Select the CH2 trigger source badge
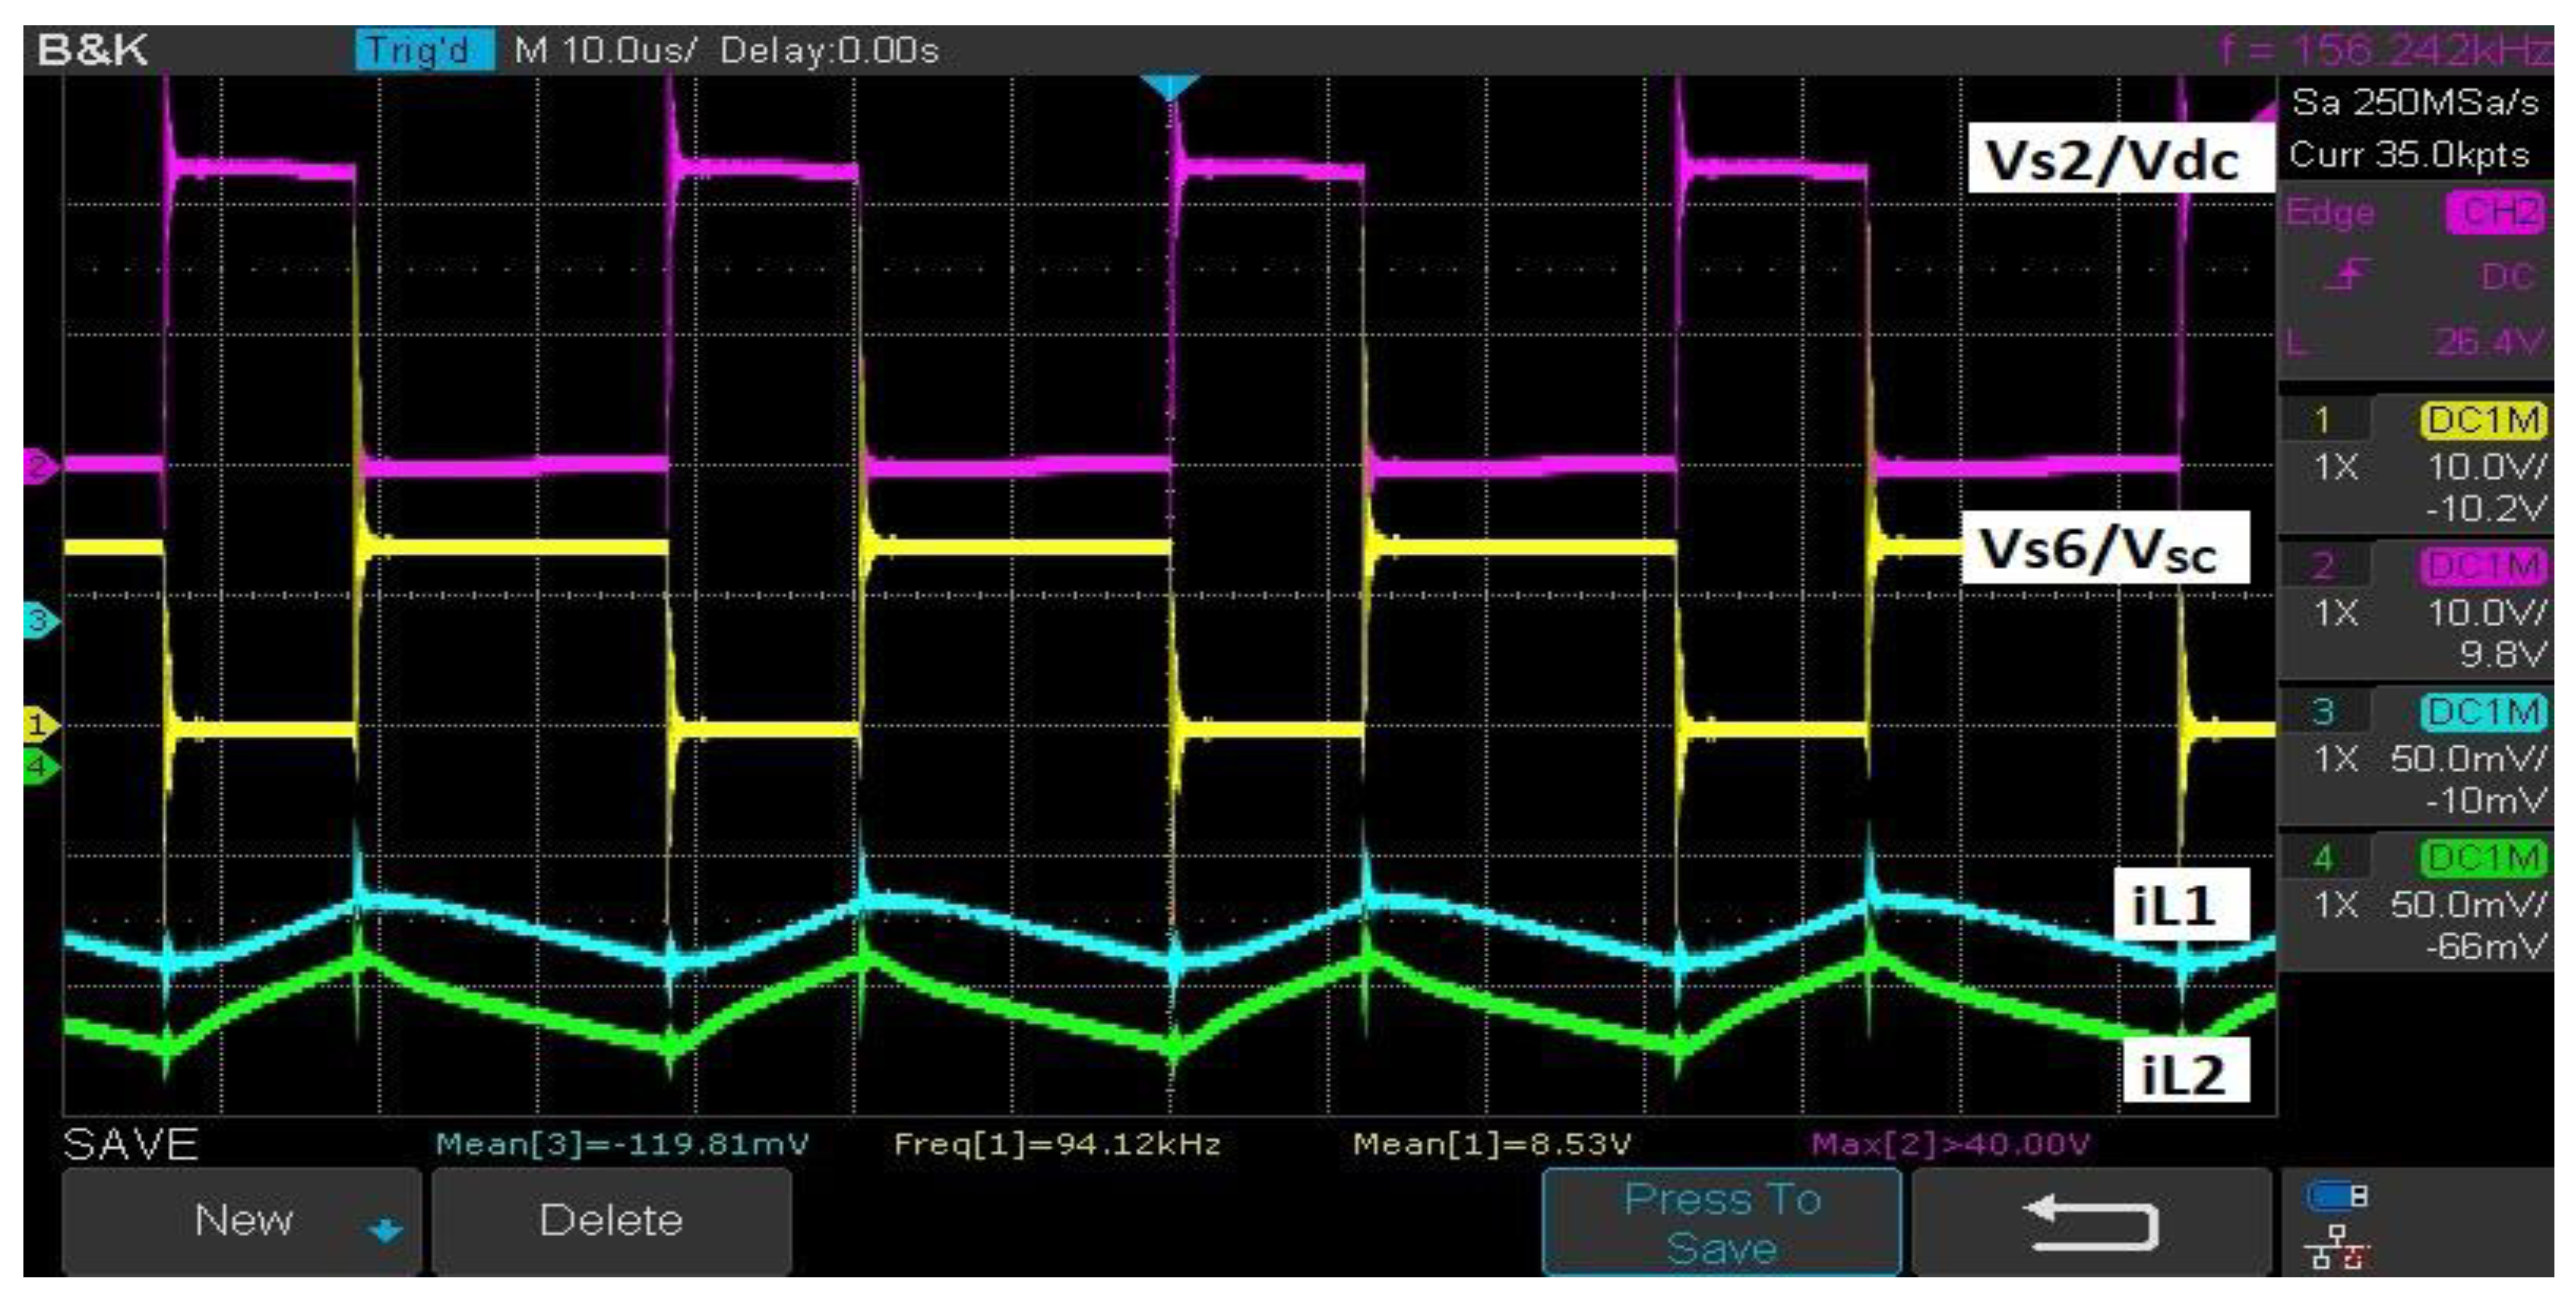Screen dimensions: 2576x1304 pyautogui.click(x=2497, y=213)
